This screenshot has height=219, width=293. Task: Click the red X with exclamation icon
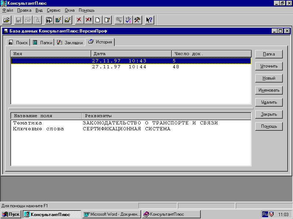click(89, 20)
